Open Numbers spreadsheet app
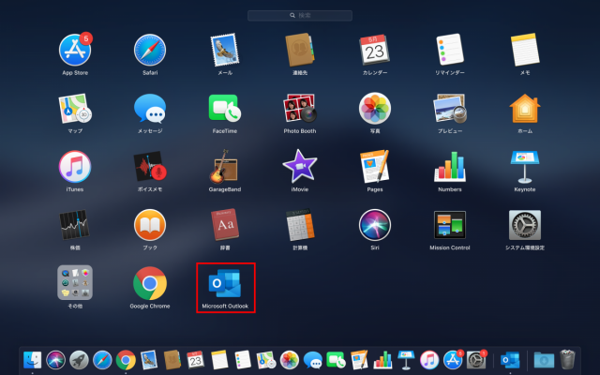 (450, 167)
